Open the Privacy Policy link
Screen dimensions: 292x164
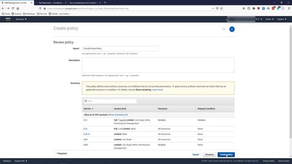tap(269, 161)
